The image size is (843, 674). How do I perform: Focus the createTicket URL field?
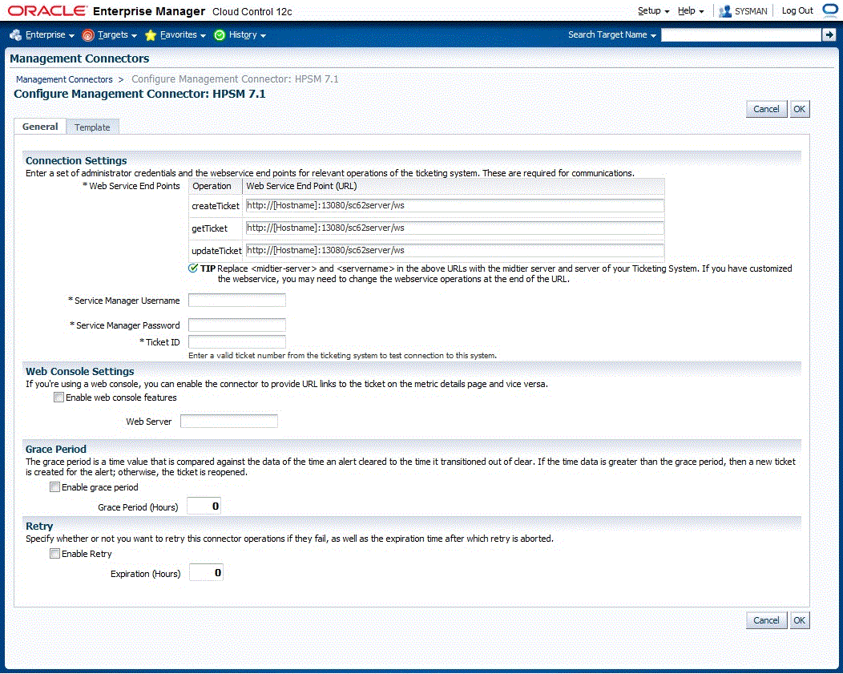(454, 205)
